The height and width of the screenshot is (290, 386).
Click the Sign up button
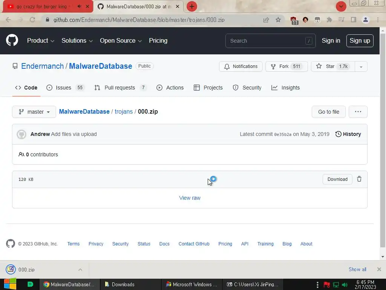[360, 41]
